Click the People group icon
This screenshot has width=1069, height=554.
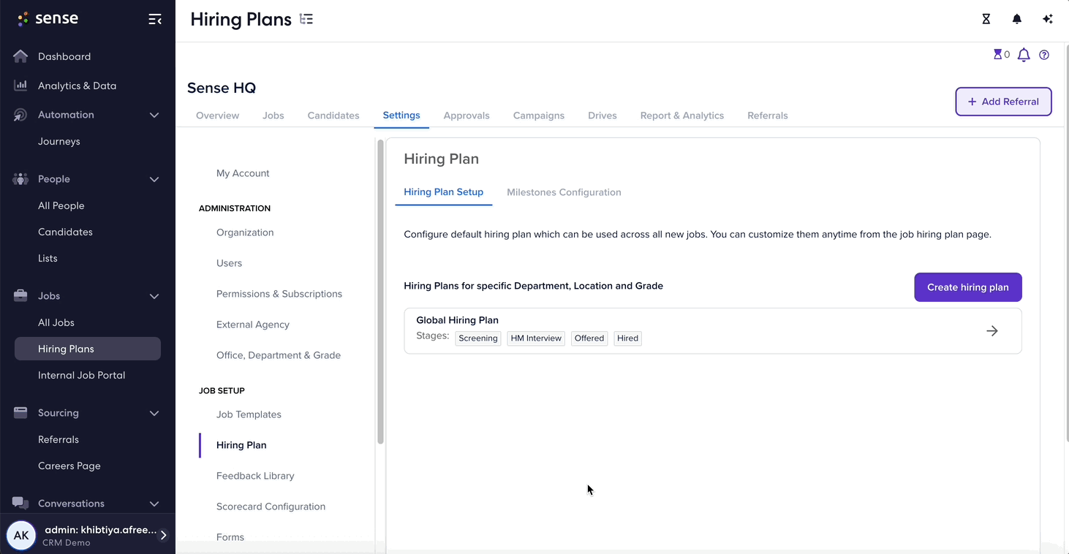coord(20,179)
